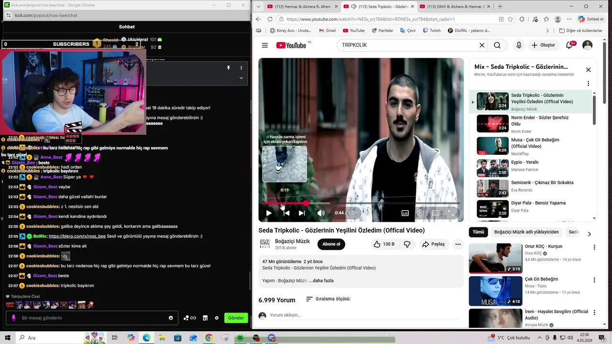This screenshot has height=344, width=612.
Task: Open options for Onur KOÇ - Kurşun
Action: pos(594,247)
